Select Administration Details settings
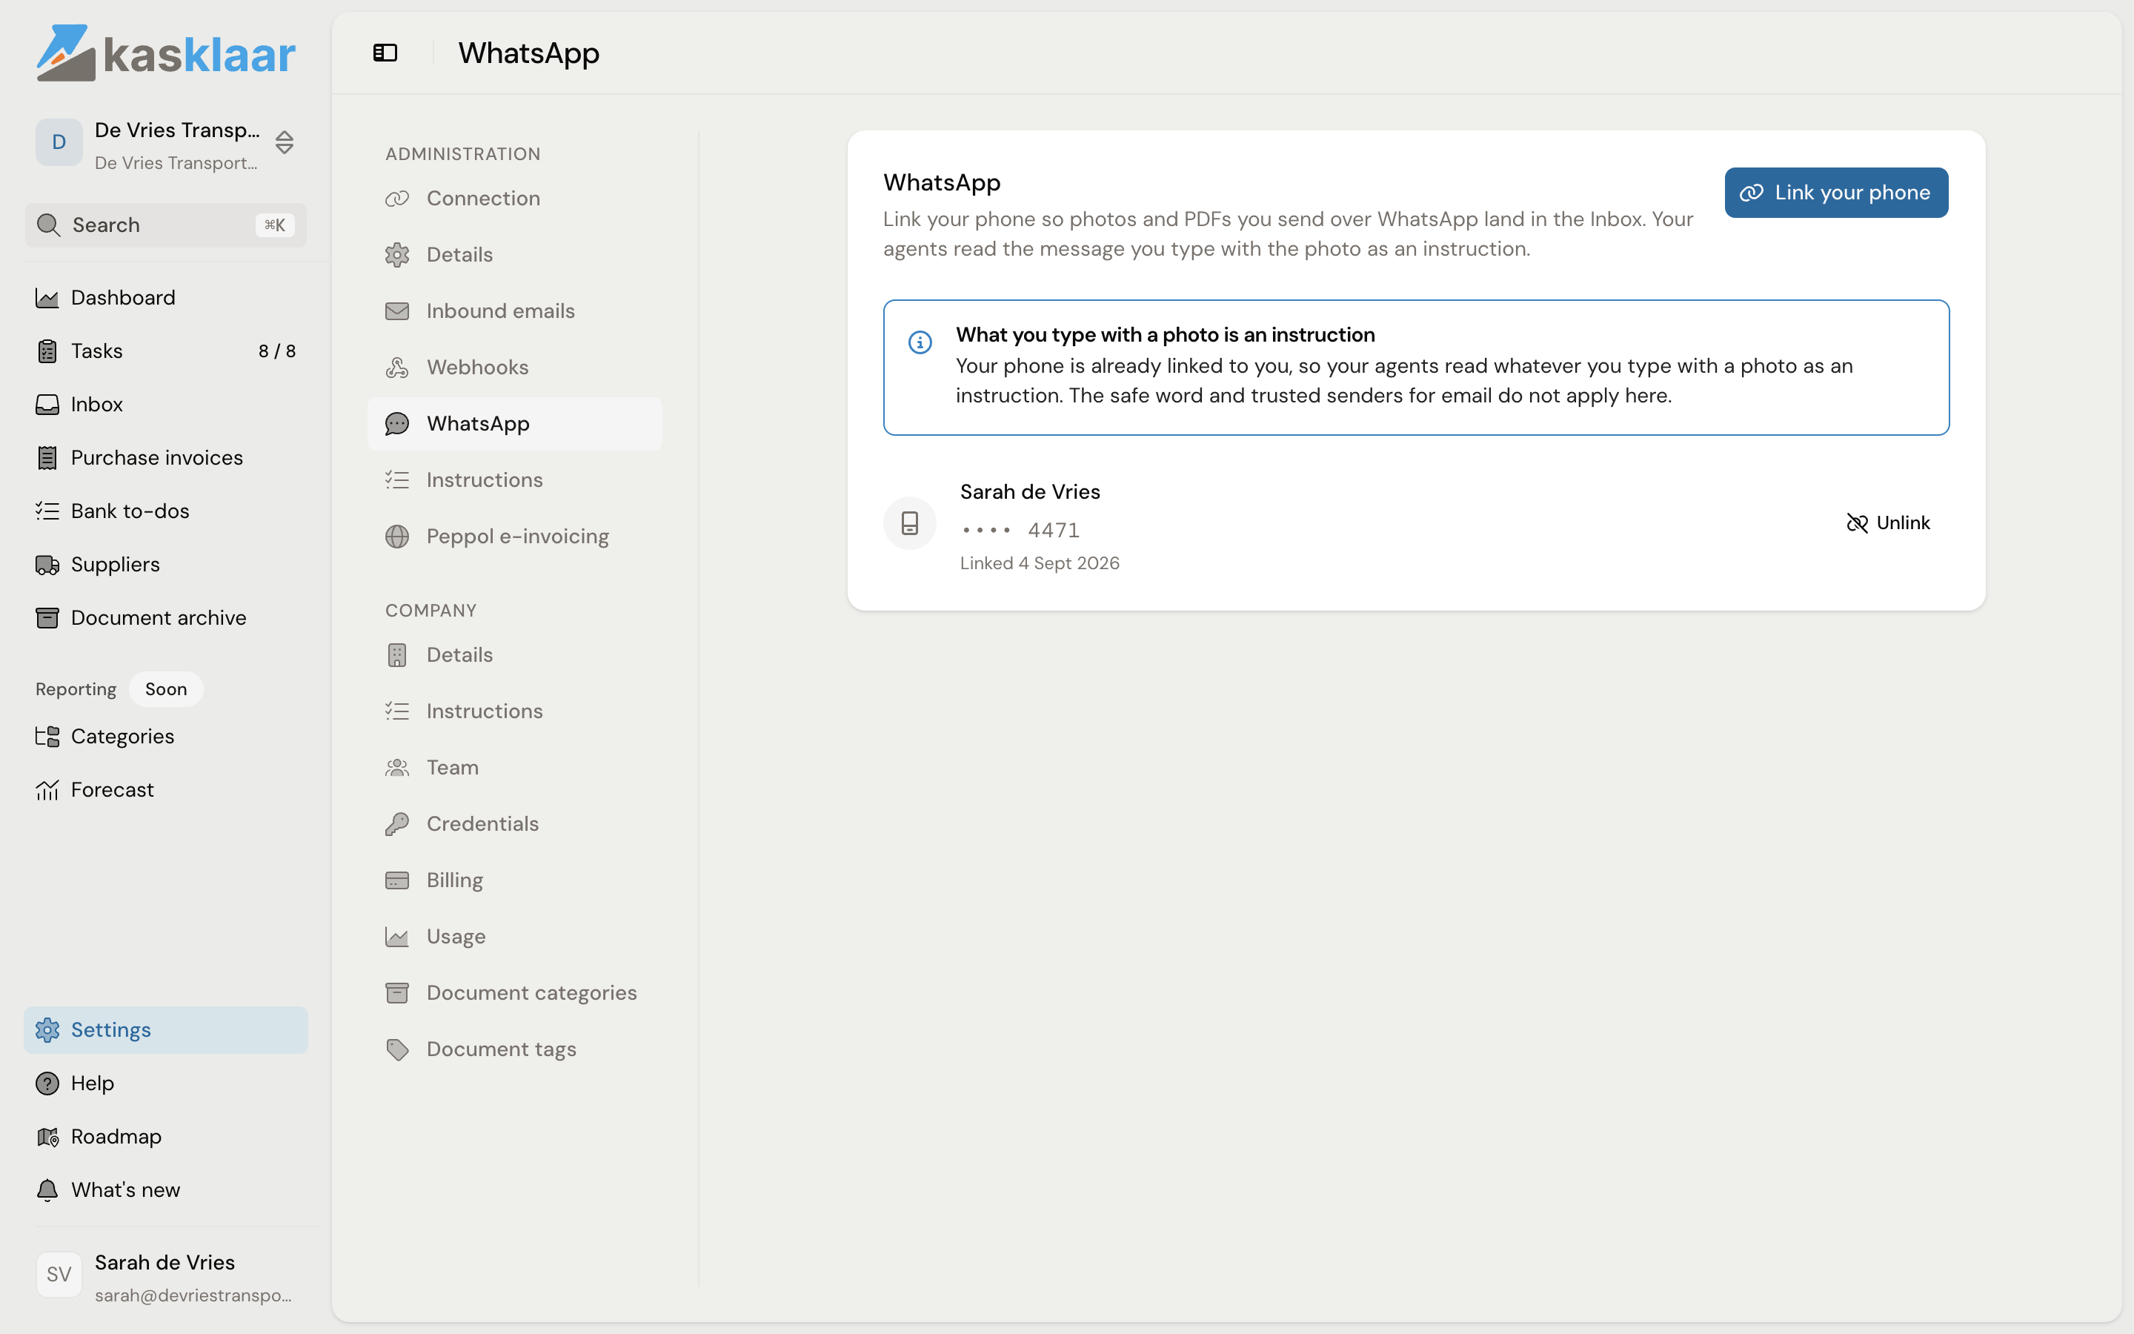 coord(515,255)
